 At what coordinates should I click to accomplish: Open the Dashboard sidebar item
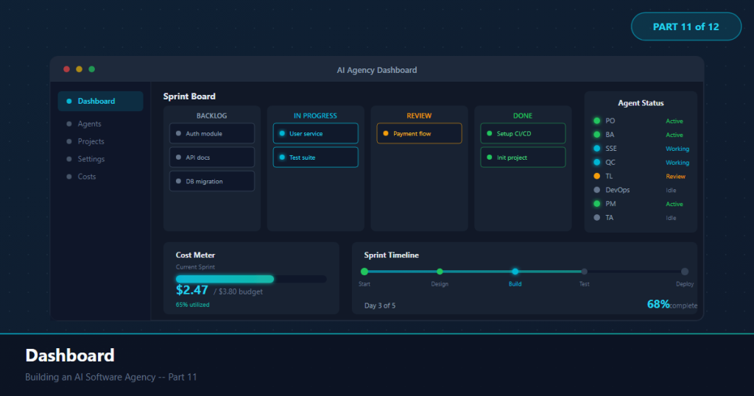(100, 102)
